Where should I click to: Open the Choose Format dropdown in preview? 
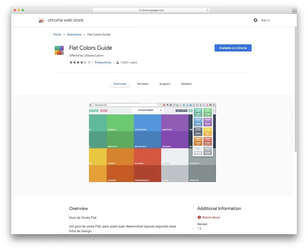(x=148, y=110)
